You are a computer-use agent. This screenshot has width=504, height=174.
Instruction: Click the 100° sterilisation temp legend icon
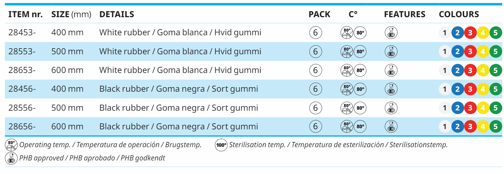221,145
